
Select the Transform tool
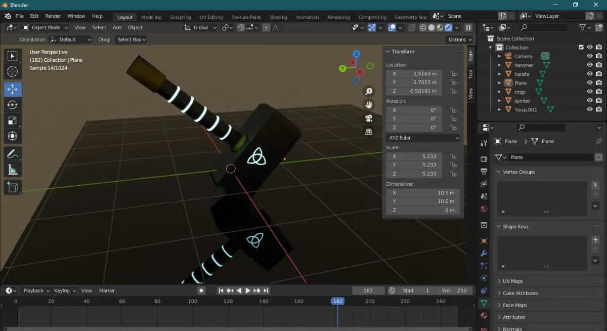13,136
